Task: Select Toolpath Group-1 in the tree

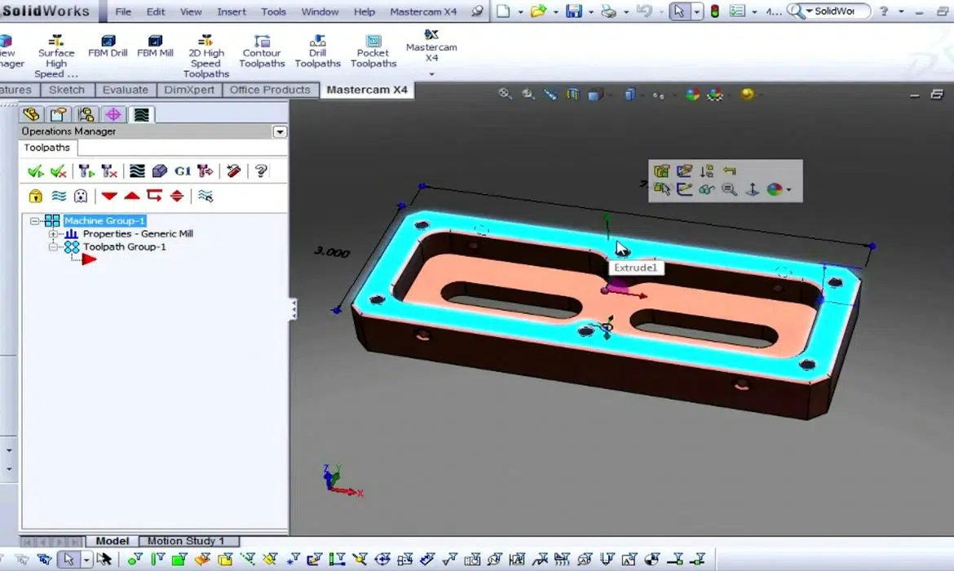Action: (x=124, y=247)
